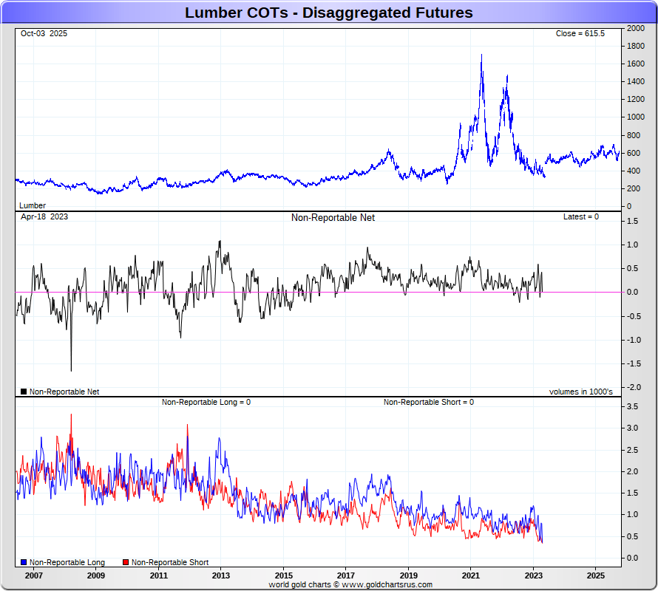The image size is (658, 591).
Task: Click the 3.5 tick on bottom panel axis
Action: 632,406
